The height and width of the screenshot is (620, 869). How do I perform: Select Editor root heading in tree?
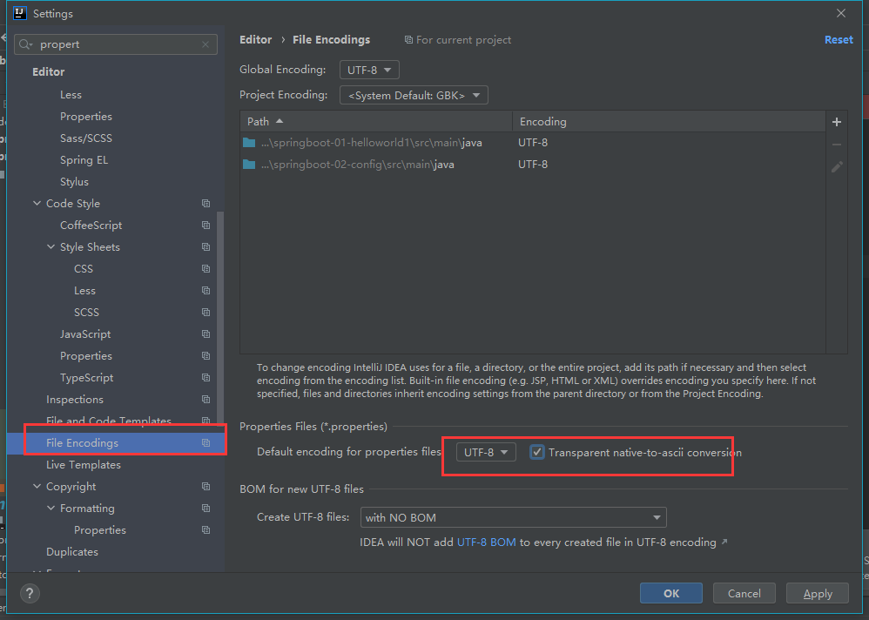tap(48, 72)
